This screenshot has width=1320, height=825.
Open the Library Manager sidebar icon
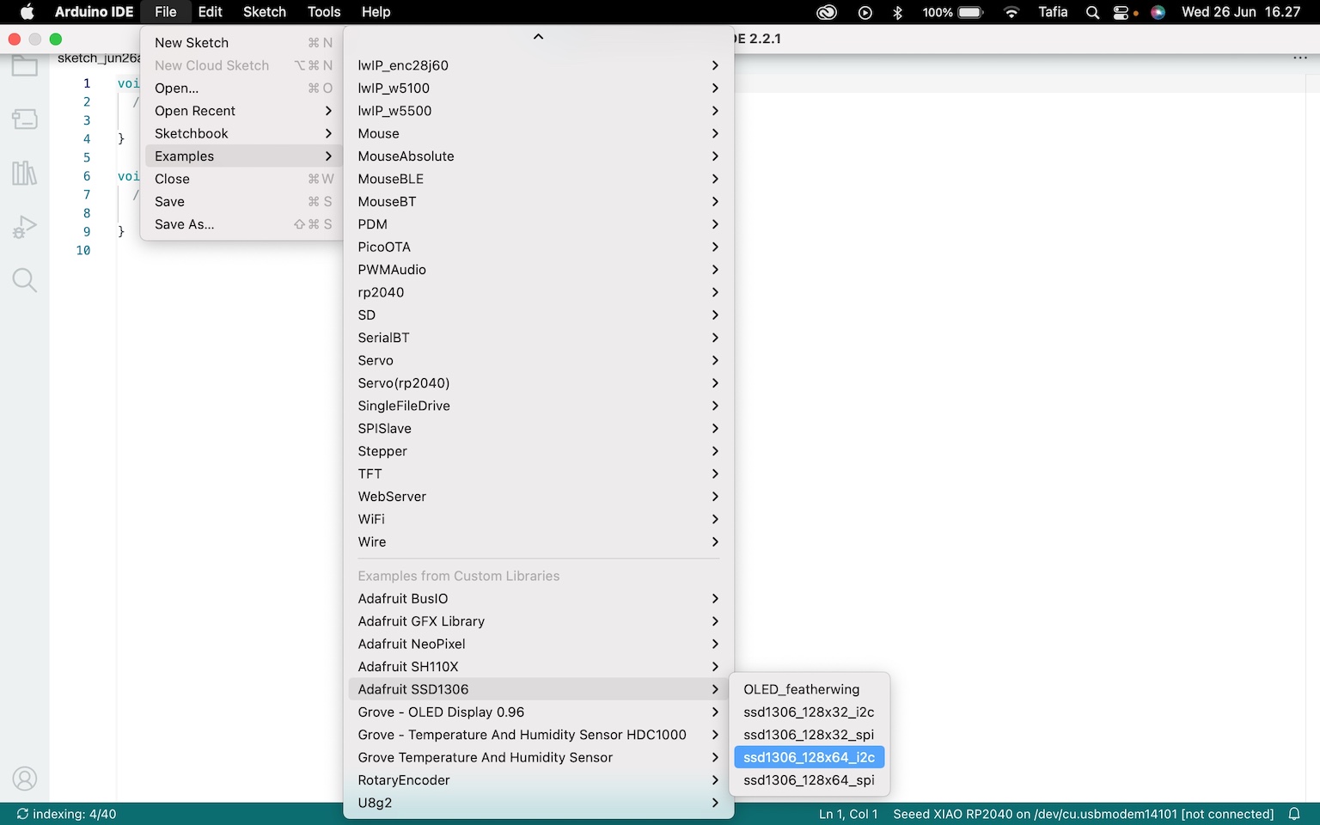click(x=24, y=173)
